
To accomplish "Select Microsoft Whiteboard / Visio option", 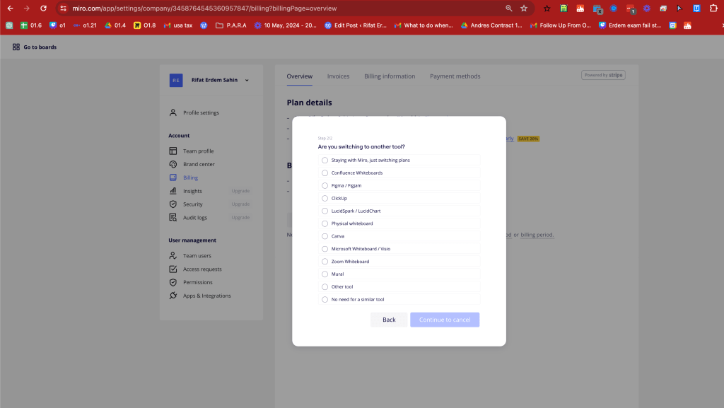I will click(x=325, y=249).
